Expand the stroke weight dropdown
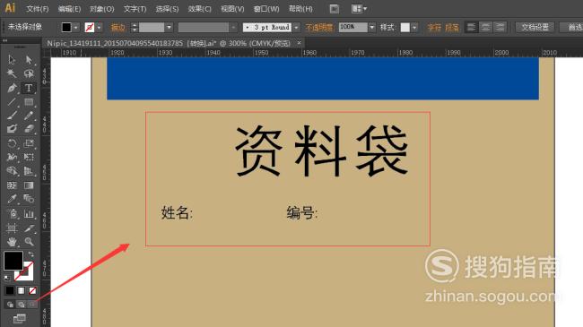583x327 pixels. coord(170,28)
